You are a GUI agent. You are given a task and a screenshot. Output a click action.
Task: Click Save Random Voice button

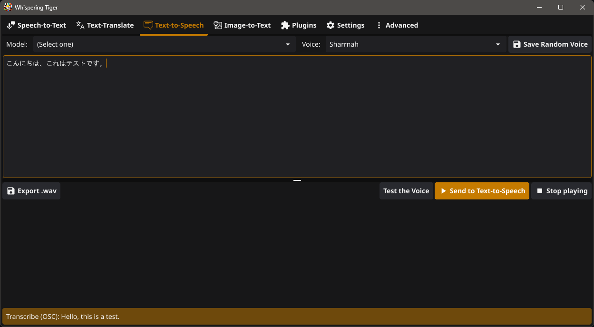click(550, 44)
